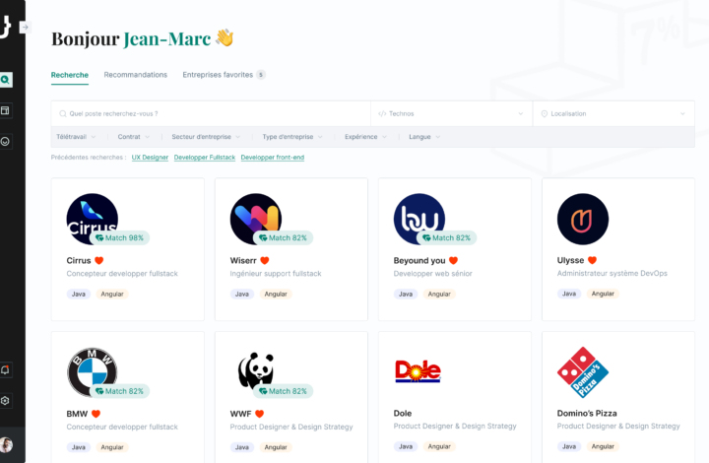Unfavorite Cirrus with heart icon

(x=99, y=260)
